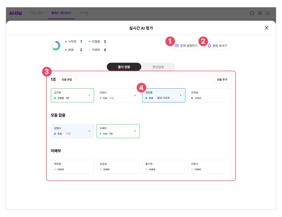This screenshot has height=217, width=282.
Task: Click the blue status dot on 김현중 card
Action: click(x=146, y=98)
